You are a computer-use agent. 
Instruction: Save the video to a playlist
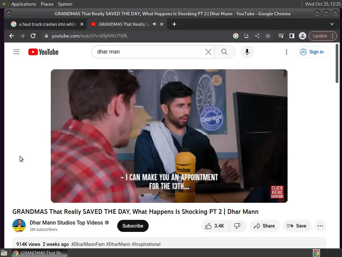coord(297,226)
